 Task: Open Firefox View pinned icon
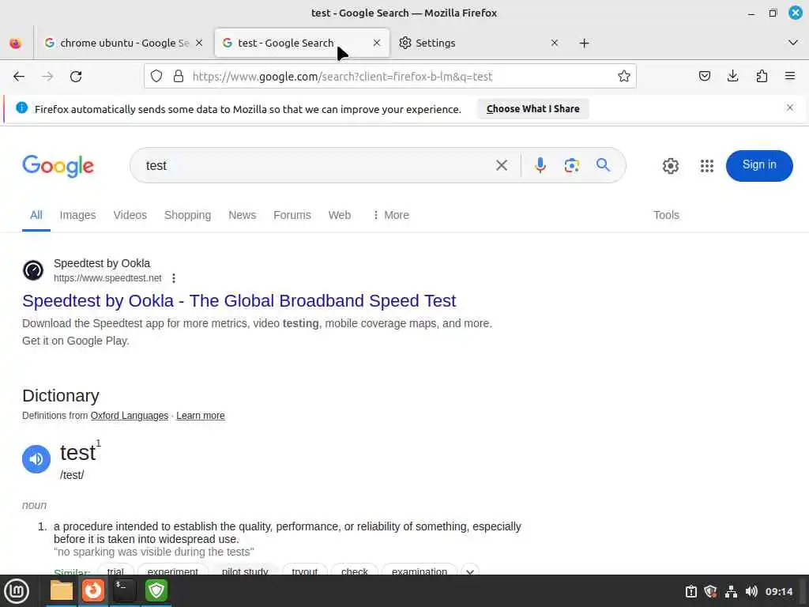[16, 43]
